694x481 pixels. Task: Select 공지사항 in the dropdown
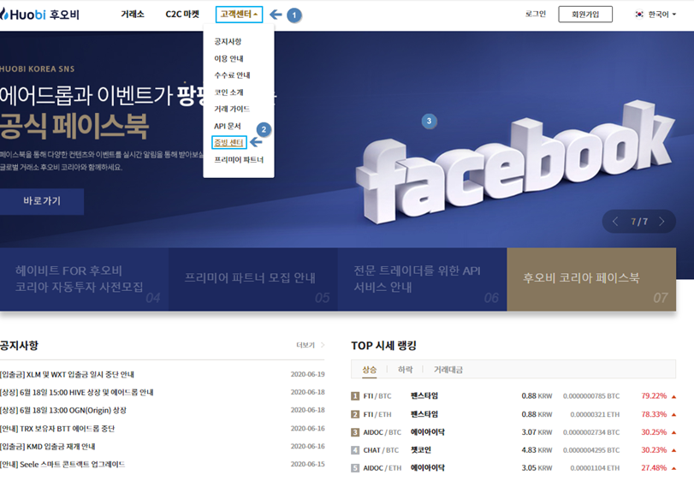point(228,42)
